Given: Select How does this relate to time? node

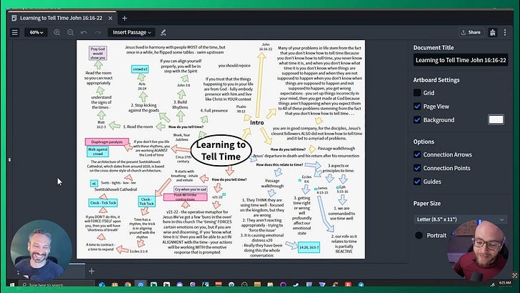Looking at the screenshot, I should point(279,164).
